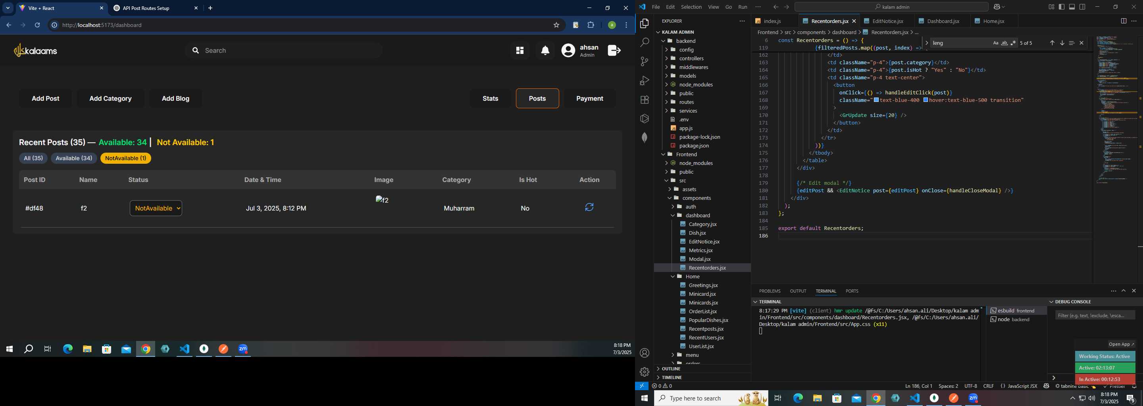The image size is (1143, 406).
Task: Open VS Code Manage gear icon
Action: tap(644, 372)
